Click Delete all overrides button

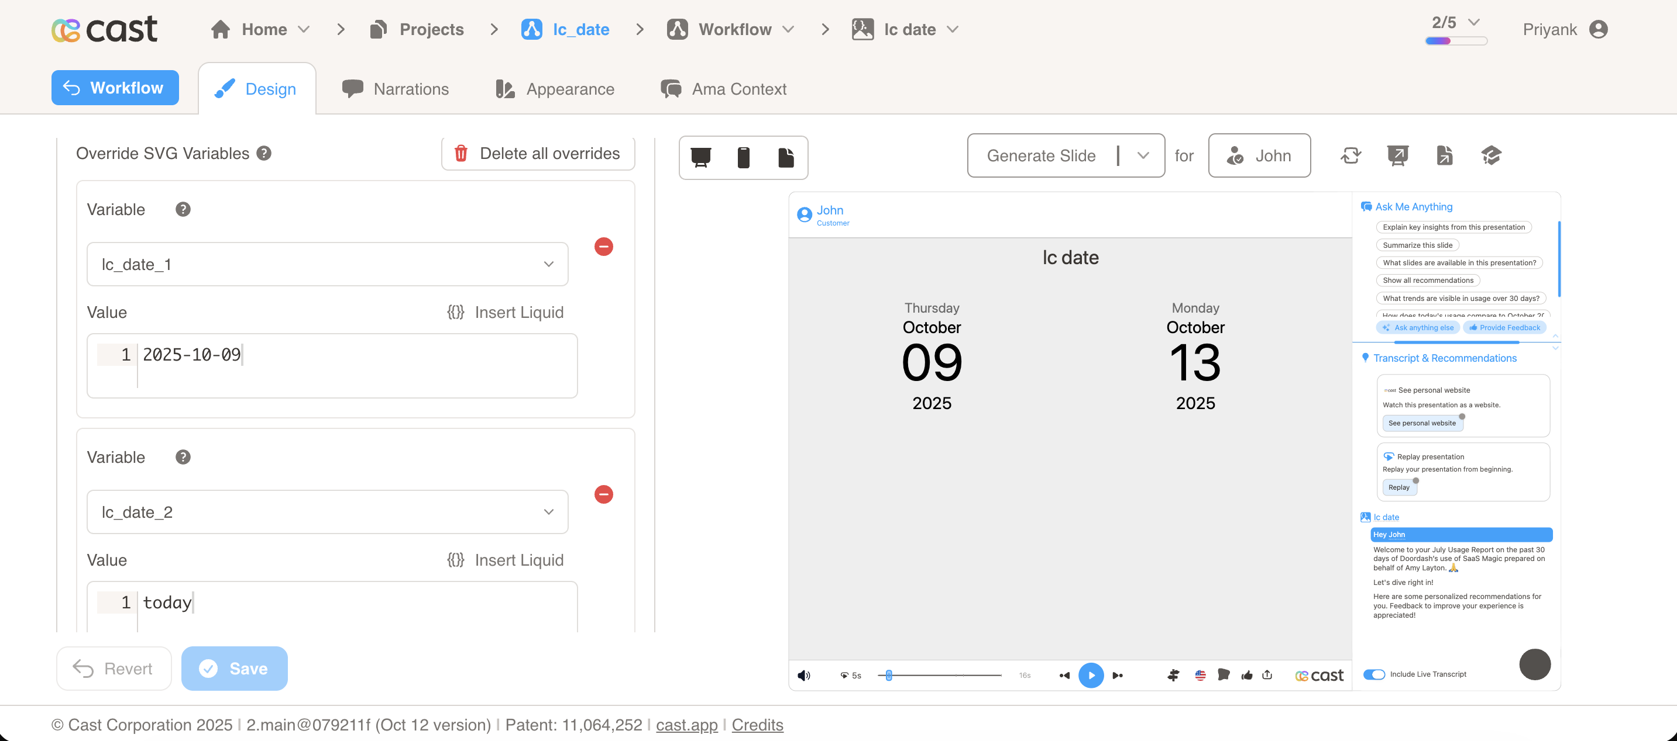click(x=538, y=153)
